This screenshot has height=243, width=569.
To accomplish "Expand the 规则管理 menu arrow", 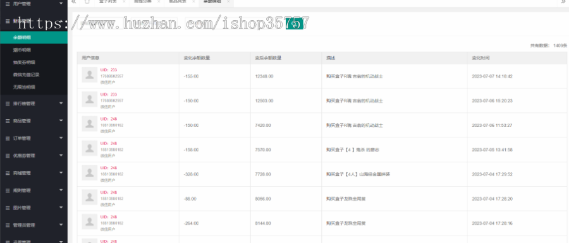I will [61, 190].
